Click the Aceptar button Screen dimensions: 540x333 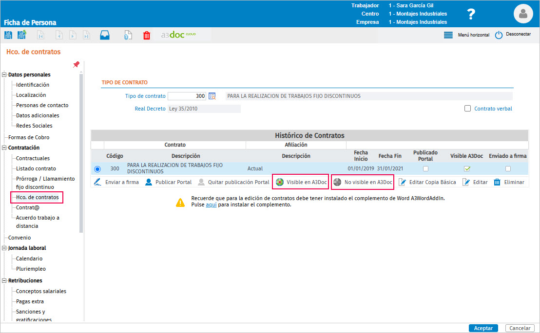pos(483,328)
